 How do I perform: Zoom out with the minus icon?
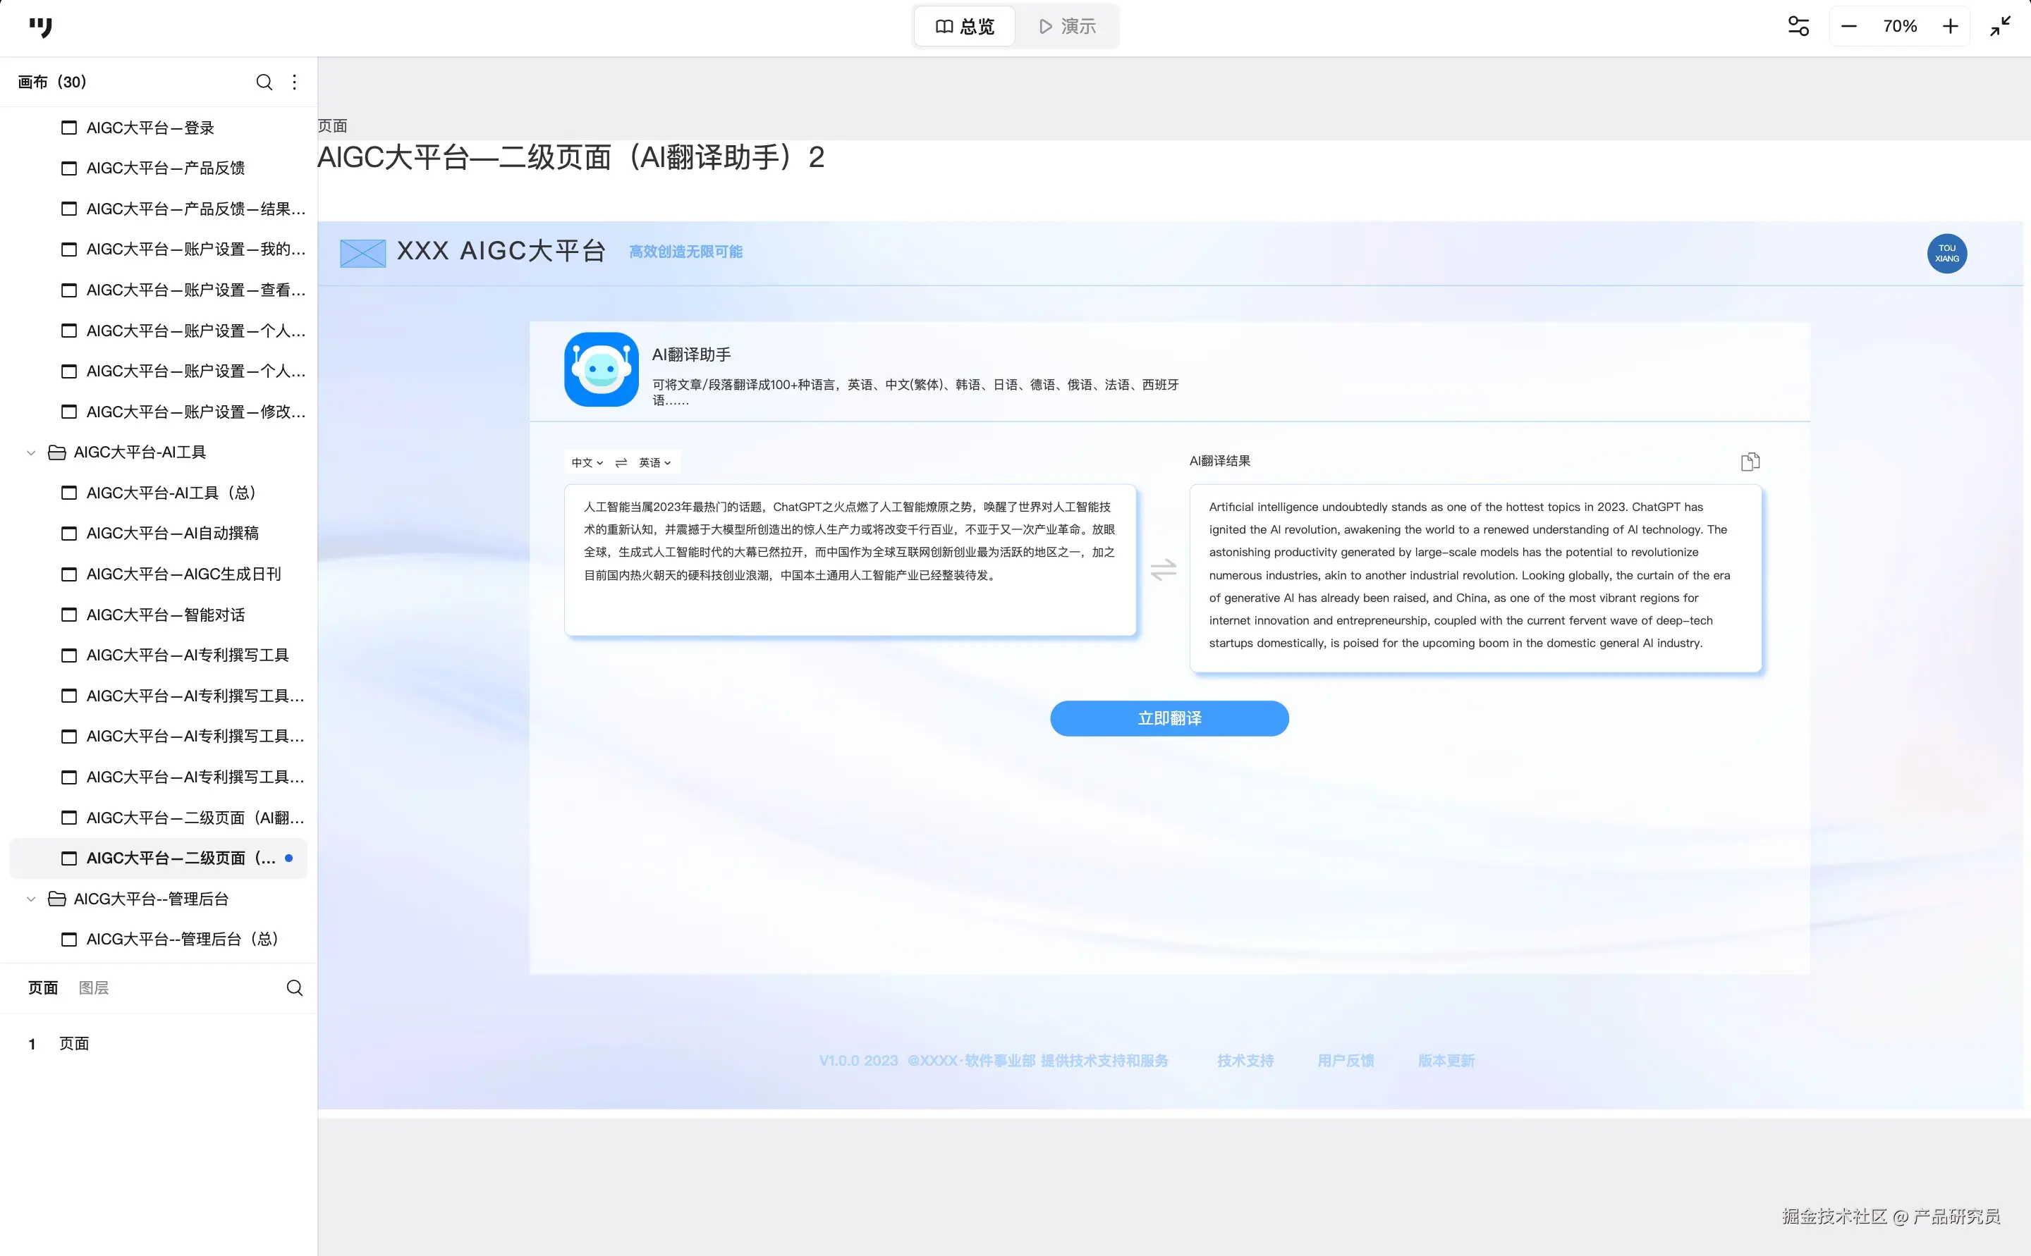[x=1848, y=27]
